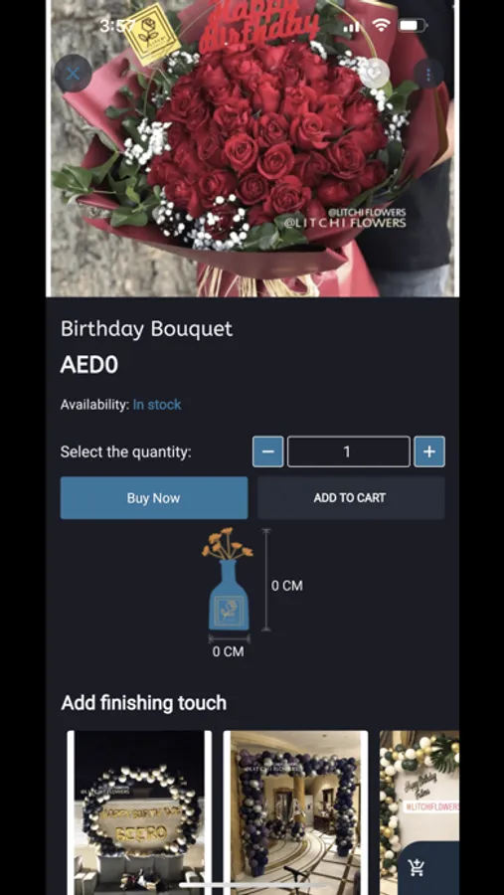Tap the heart favorite icon
This screenshot has height=895, width=504.
tap(375, 73)
